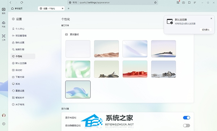The height and width of the screenshot is (131, 217).
Task: Click the forward navigation arrow
Action: point(16,3)
